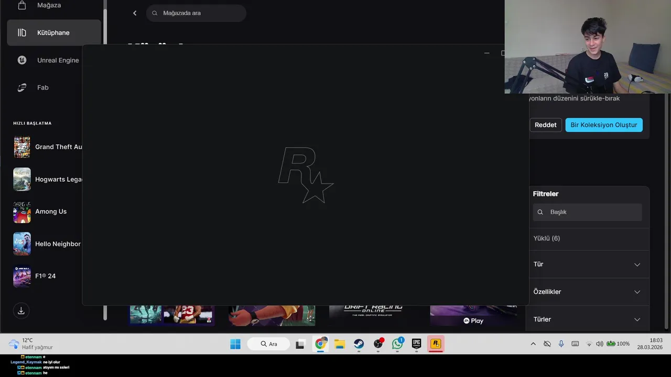This screenshot has height=377, width=671.
Task: Launch Hello Neighbor from quick launch
Action: click(x=48, y=244)
